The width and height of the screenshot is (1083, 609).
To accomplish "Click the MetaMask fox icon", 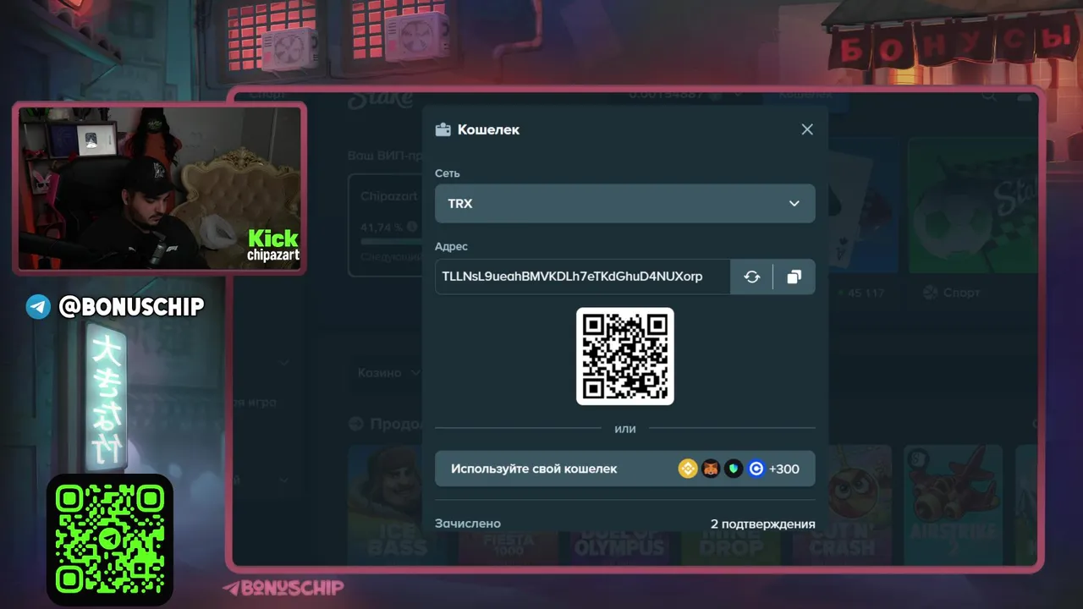I will click(x=711, y=469).
